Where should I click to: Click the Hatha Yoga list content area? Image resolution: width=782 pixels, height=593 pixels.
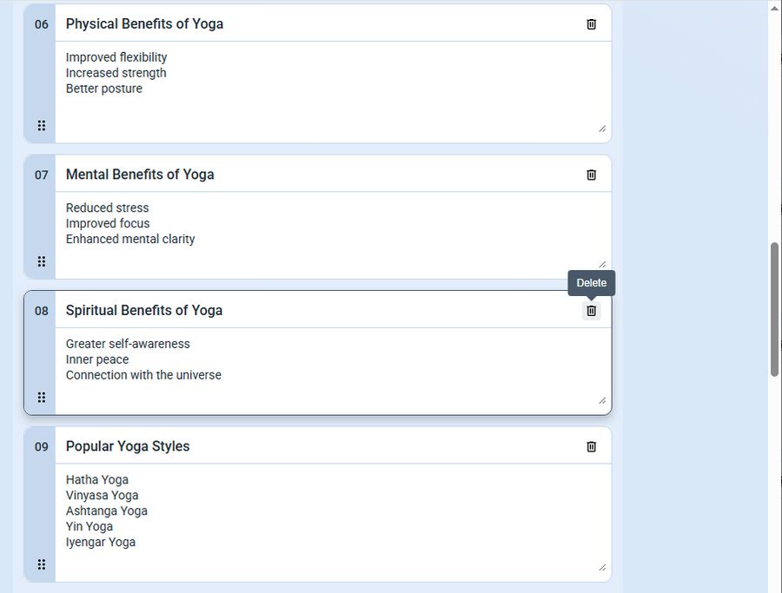(x=333, y=523)
